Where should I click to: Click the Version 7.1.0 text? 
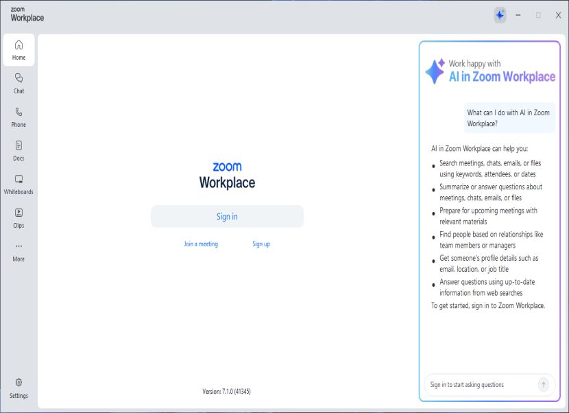(x=226, y=391)
